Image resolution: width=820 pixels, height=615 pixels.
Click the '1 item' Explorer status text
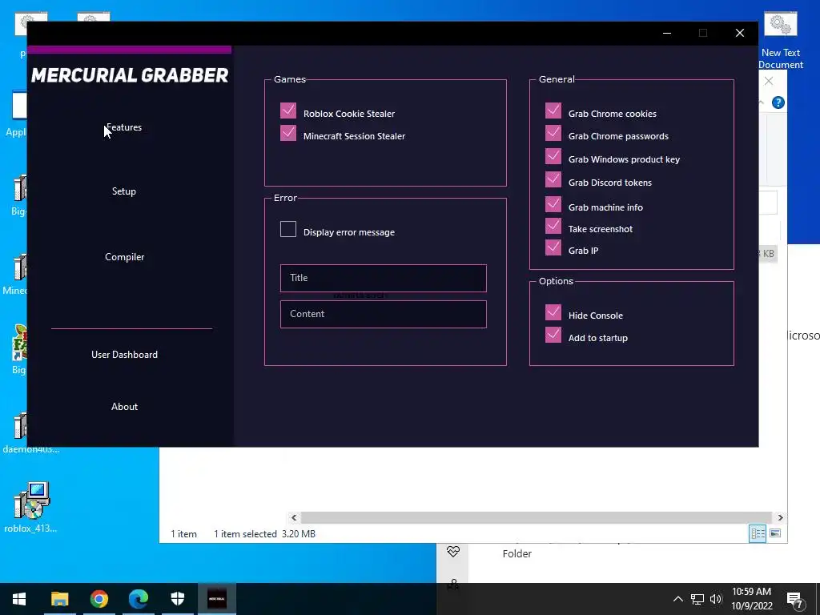point(183,534)
